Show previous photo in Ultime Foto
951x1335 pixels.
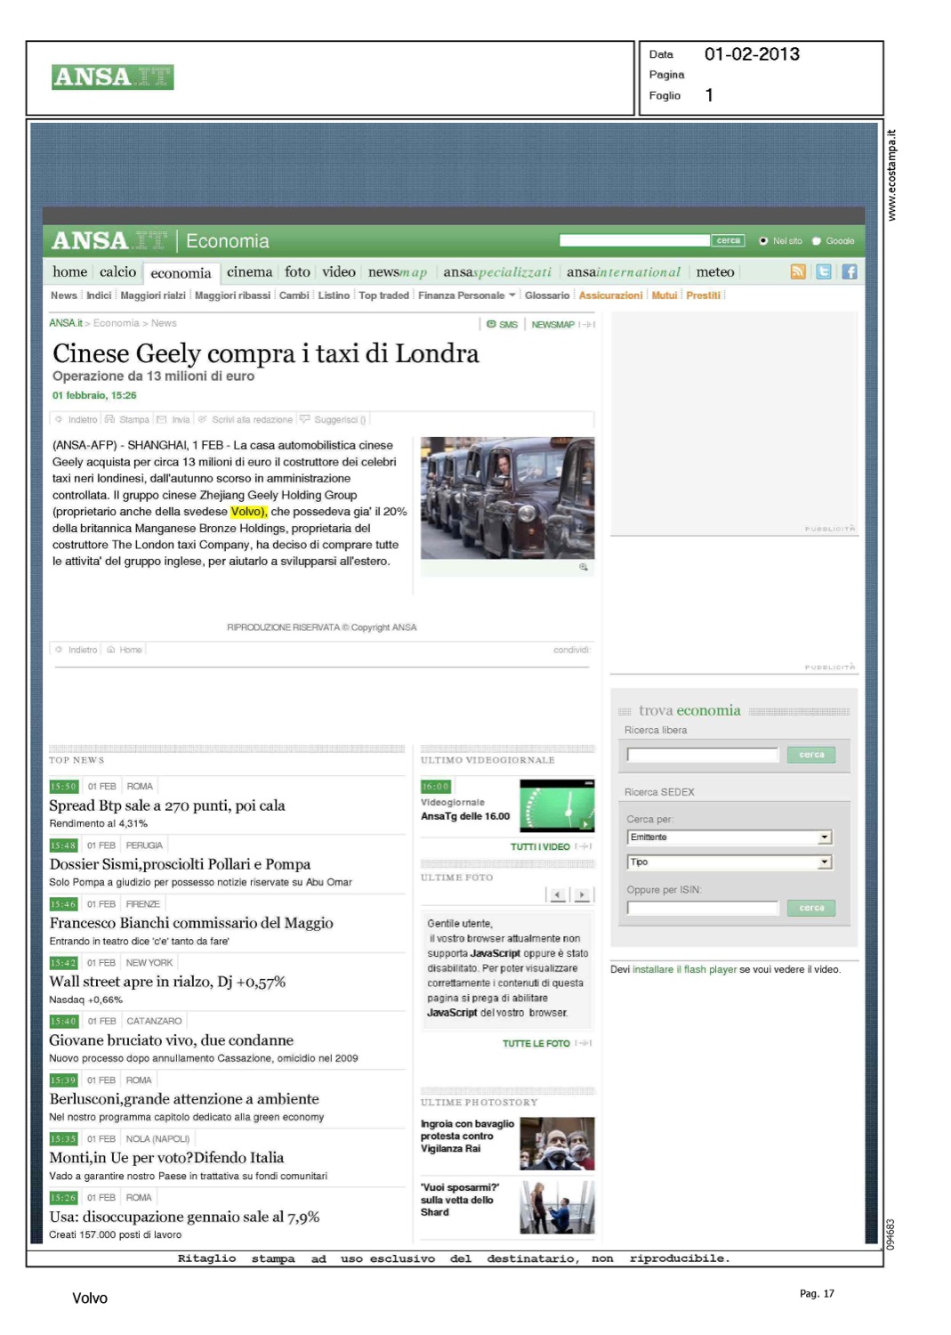558,895
